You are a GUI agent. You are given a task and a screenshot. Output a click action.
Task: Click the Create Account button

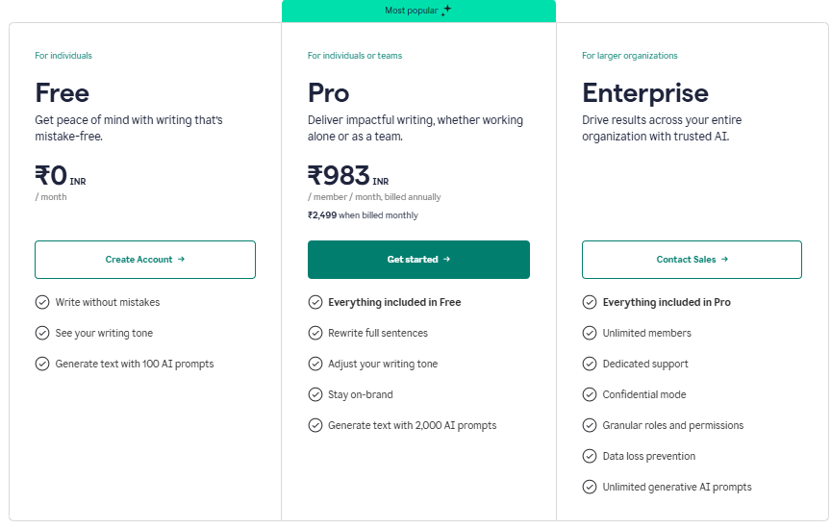click(x=145, y=260)
